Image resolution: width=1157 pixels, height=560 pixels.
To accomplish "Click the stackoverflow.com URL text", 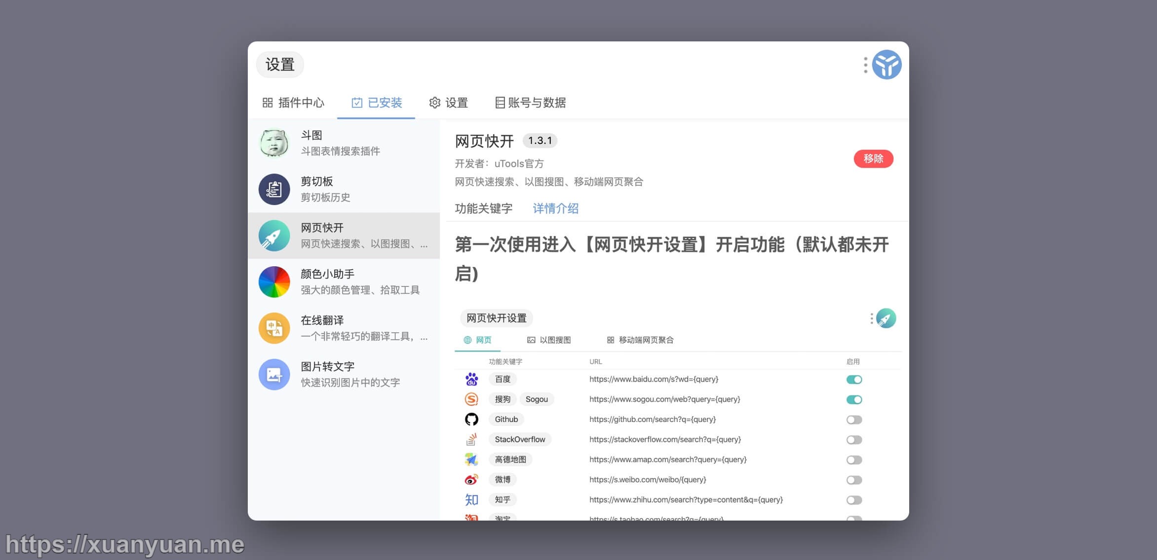I will (665, 439).
